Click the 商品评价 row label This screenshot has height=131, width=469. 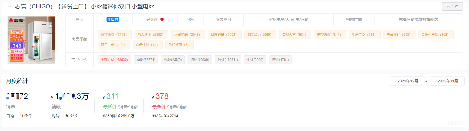coord(79,60)
